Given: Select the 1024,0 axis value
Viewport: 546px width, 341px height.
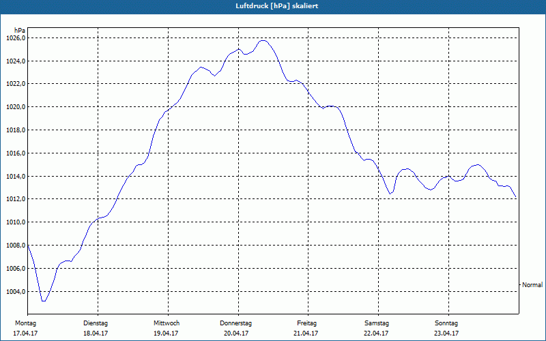Looking at the screenshot, I should [16, 61].
